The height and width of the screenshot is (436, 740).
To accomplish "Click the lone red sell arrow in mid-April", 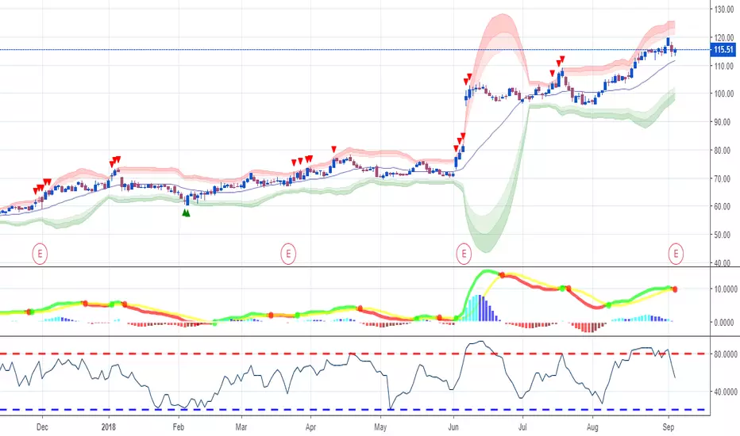I will pos(333,149).
